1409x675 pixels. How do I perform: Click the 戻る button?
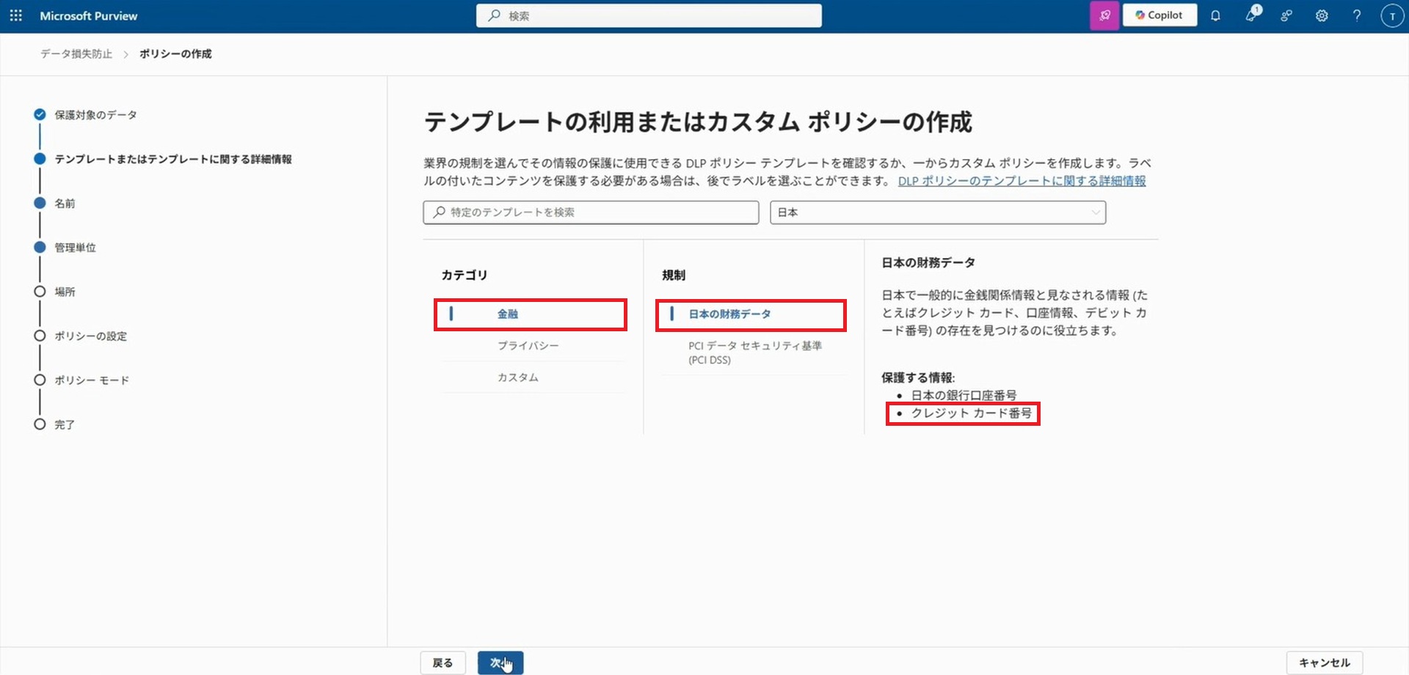click(x=443, y=663)
